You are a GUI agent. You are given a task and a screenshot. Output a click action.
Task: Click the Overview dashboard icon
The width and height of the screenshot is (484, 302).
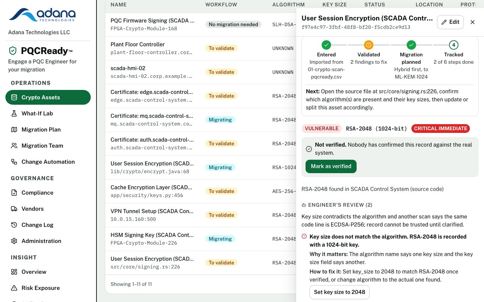(x=14, y=272)
